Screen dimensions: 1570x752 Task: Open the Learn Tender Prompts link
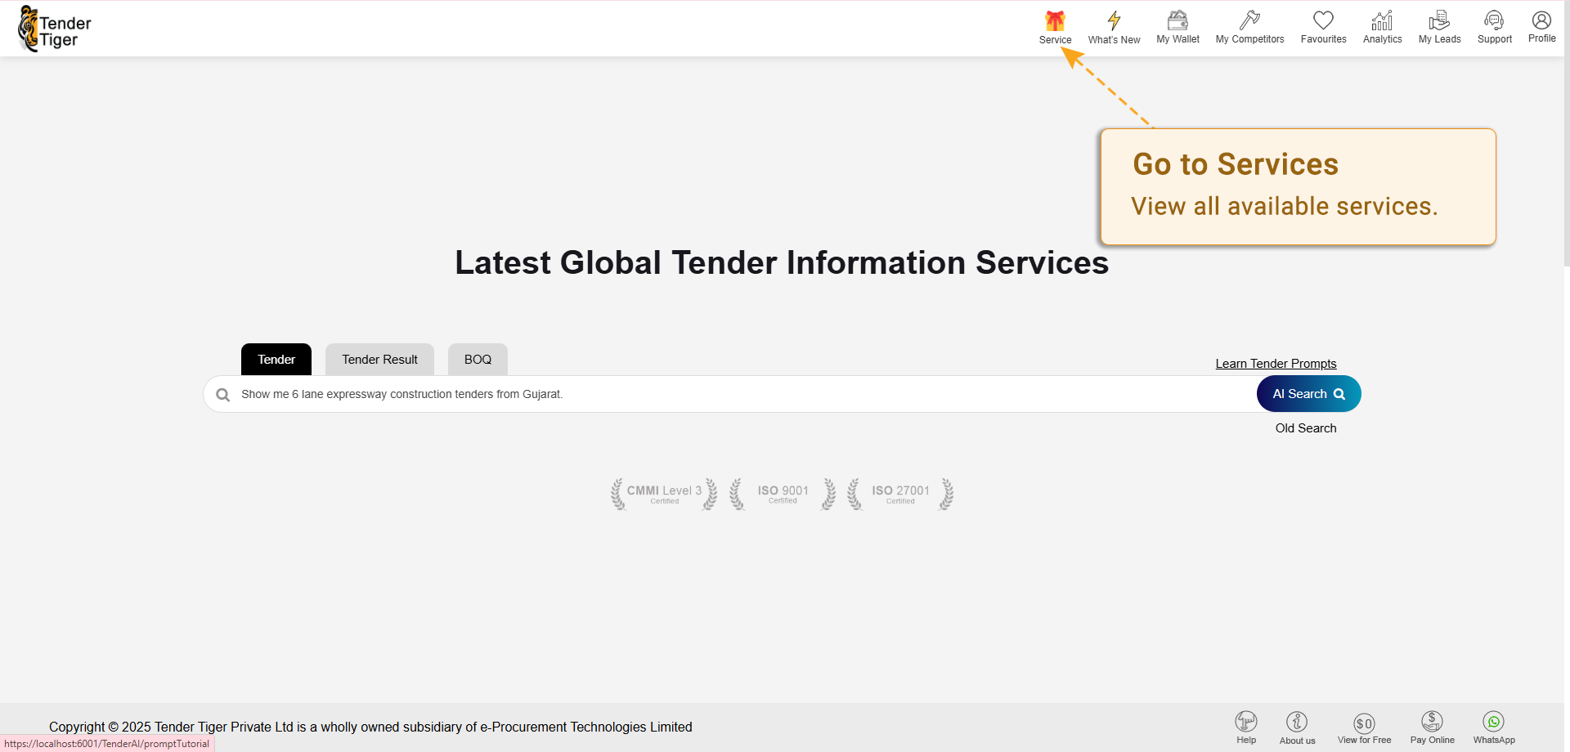tap(1276, 364)
